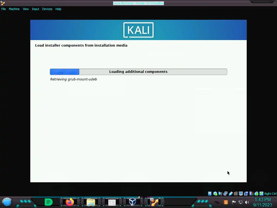Click the keyboard capture green arrow icon

(262, 193)
